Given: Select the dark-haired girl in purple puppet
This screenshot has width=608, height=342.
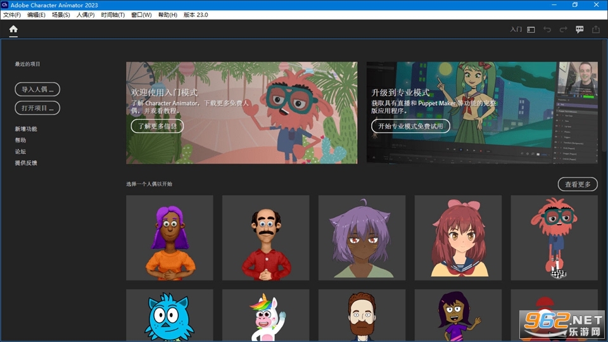Looking at the screenshot, I should click(x=458, y=315).
